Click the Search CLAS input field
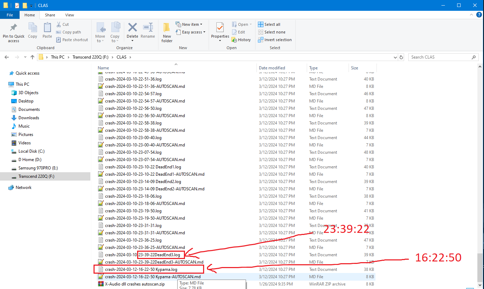Viewport: 484px width, 289px height. [440, 57]
